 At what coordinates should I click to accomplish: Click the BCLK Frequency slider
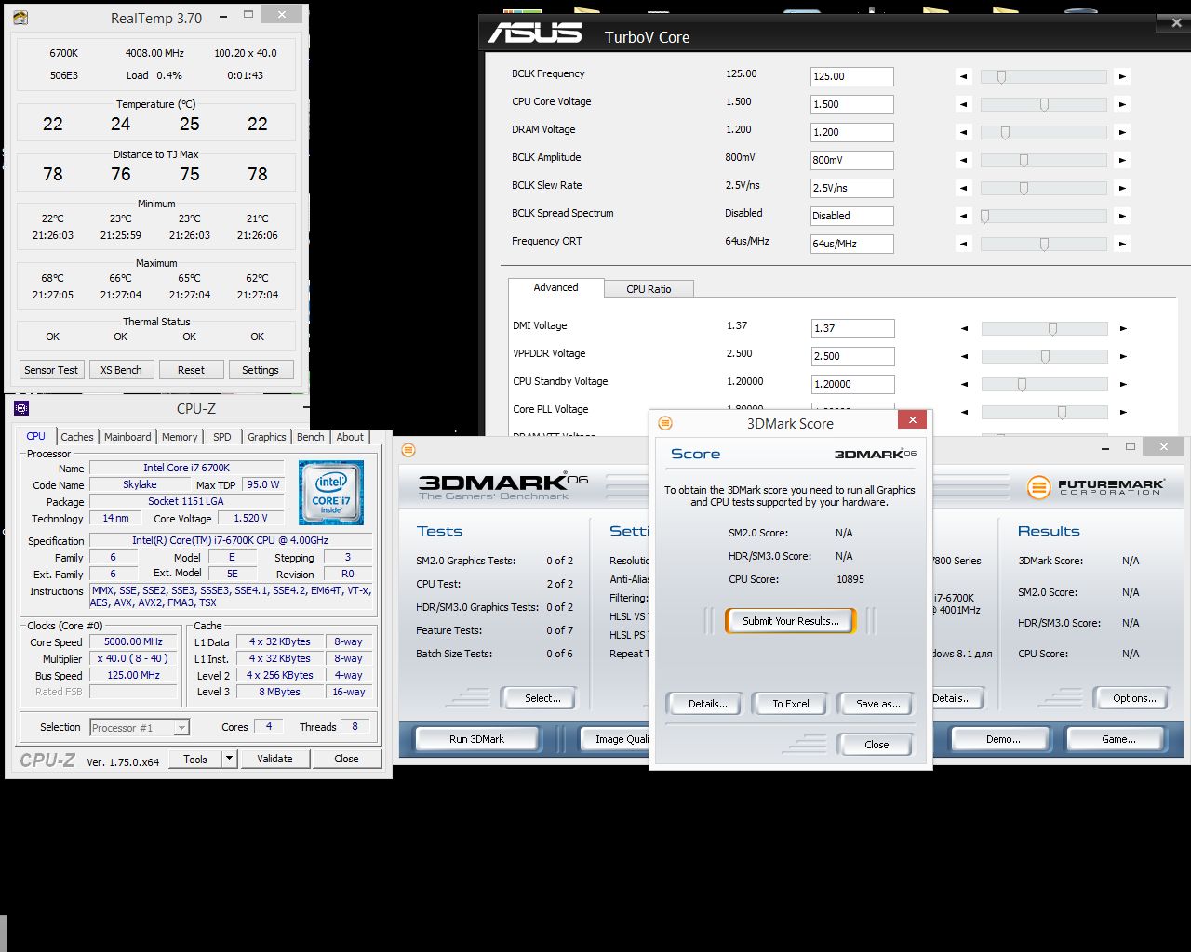(1043, 77)
